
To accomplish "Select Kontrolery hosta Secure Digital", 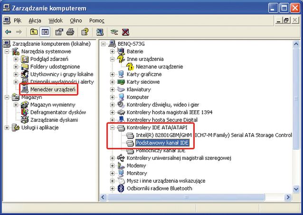I will [162, 120].
